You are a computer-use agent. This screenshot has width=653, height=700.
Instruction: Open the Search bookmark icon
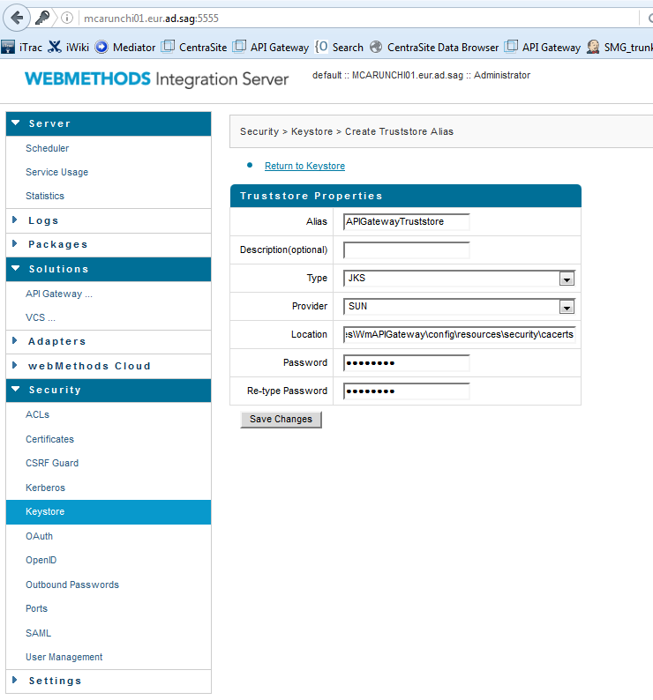click(321, 47)
